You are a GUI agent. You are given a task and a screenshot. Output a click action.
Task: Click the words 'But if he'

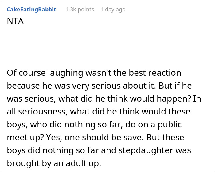175,86
